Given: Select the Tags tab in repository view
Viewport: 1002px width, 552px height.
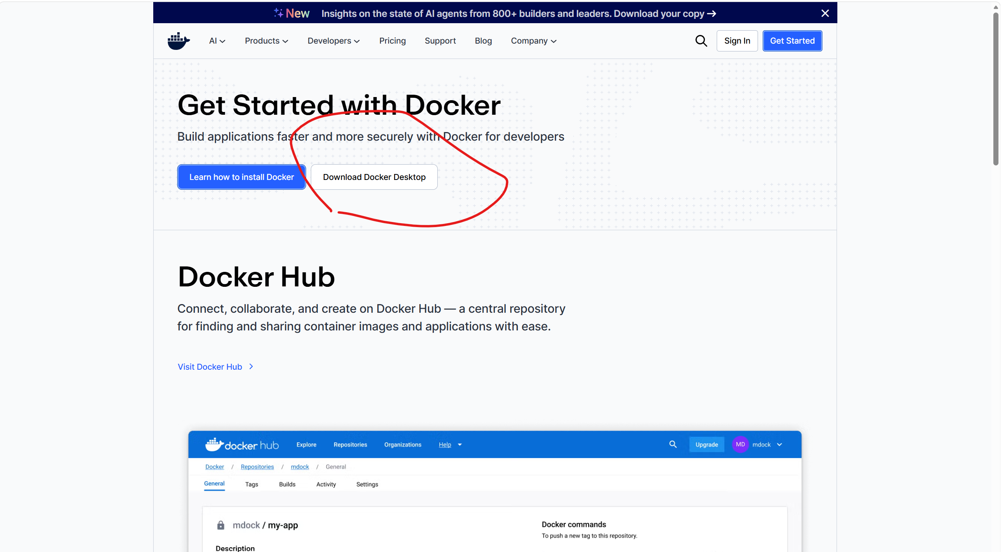Looking at the screenshot, I should (x=251, y=484).
